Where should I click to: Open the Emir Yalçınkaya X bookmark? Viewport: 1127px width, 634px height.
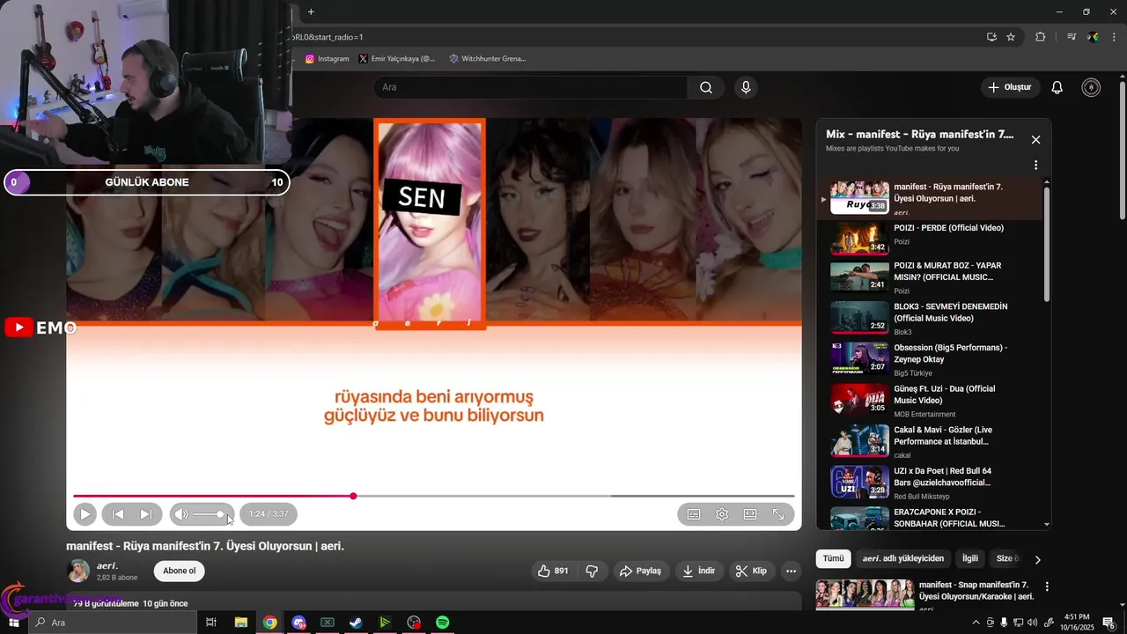tap(397, 59)
